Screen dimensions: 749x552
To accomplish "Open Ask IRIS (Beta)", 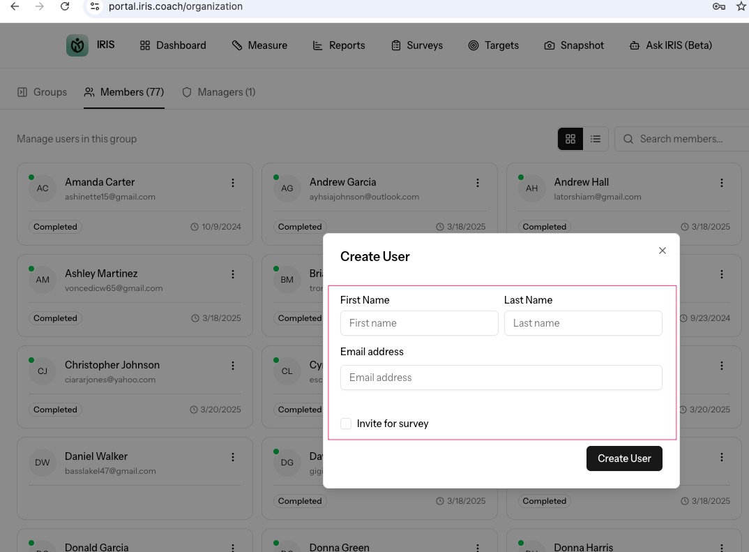I will (x=671, y=45).
